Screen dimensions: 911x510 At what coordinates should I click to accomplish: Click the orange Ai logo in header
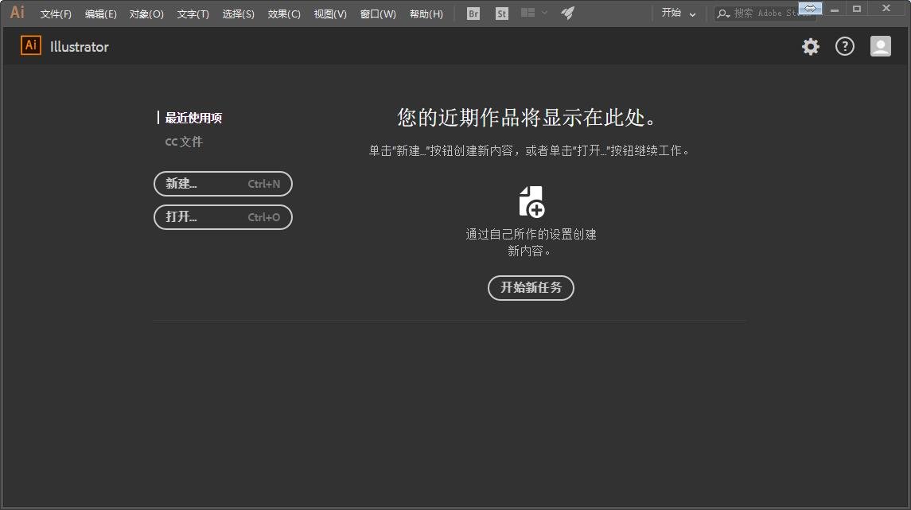tap(31, 45)
